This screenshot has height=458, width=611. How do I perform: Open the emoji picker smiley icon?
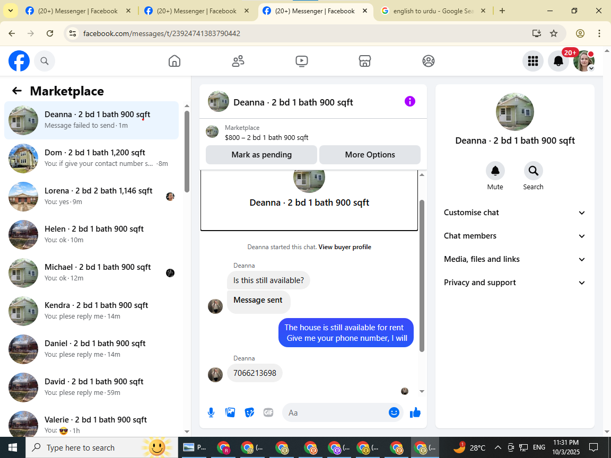(x=394, y=412)
